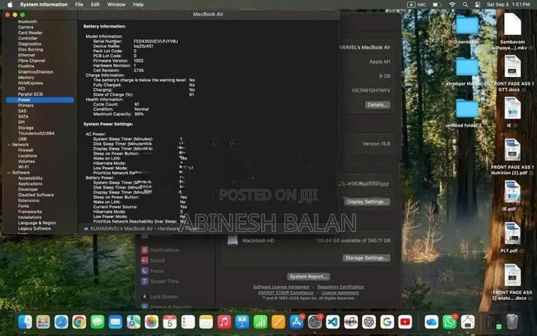Open WhatsApp from the Dock
537x336 pixels.
(x=449, y=322)
